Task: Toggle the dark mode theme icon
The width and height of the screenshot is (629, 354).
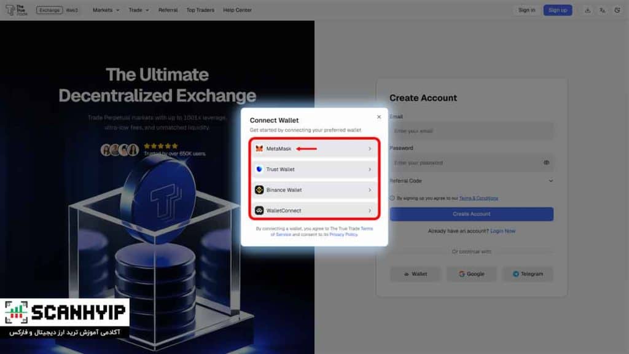Action: point(617,10)
